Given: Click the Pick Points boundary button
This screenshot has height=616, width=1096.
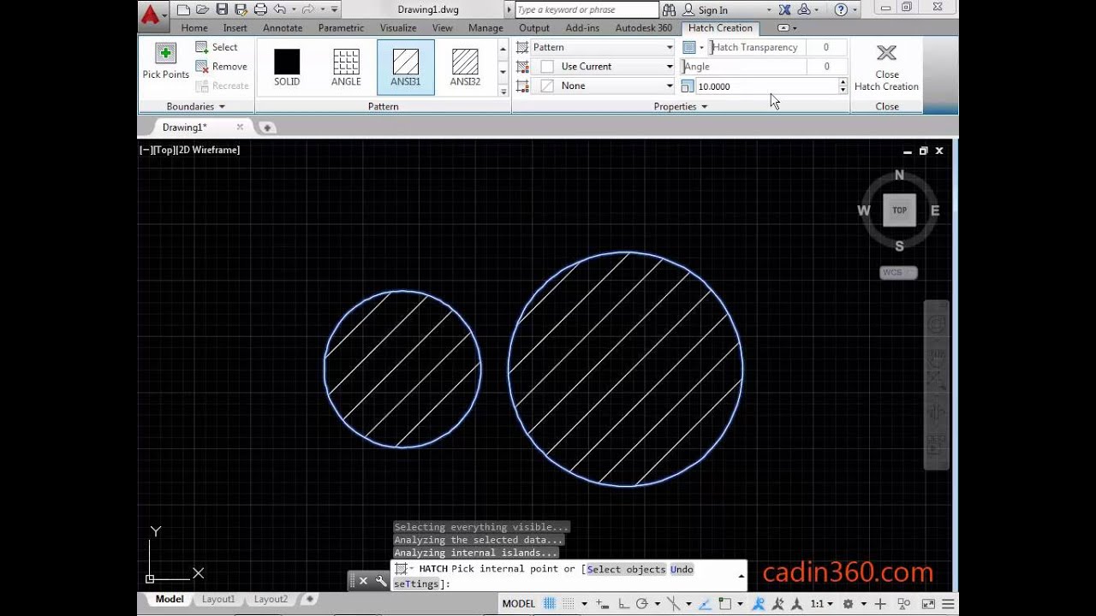Looking at the screenshot, I should pos(165,60).
